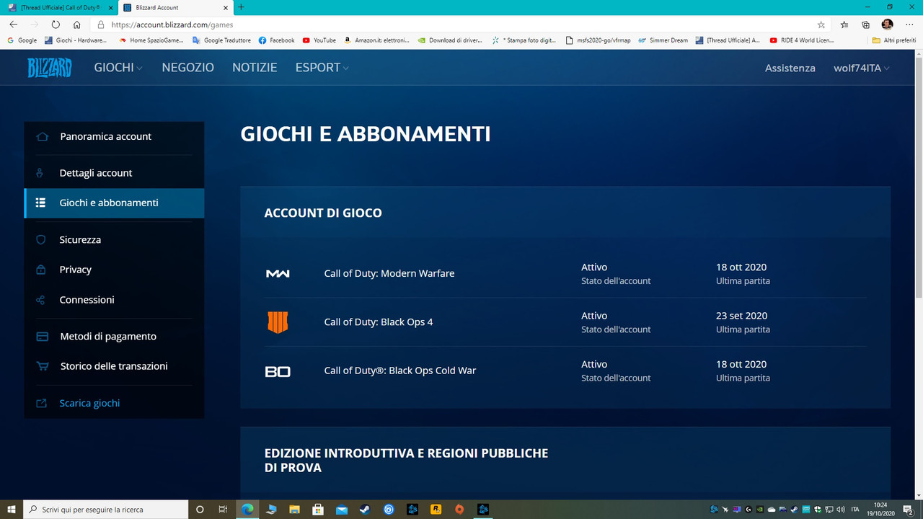Open Assistenza support link

tap(790, 68)
